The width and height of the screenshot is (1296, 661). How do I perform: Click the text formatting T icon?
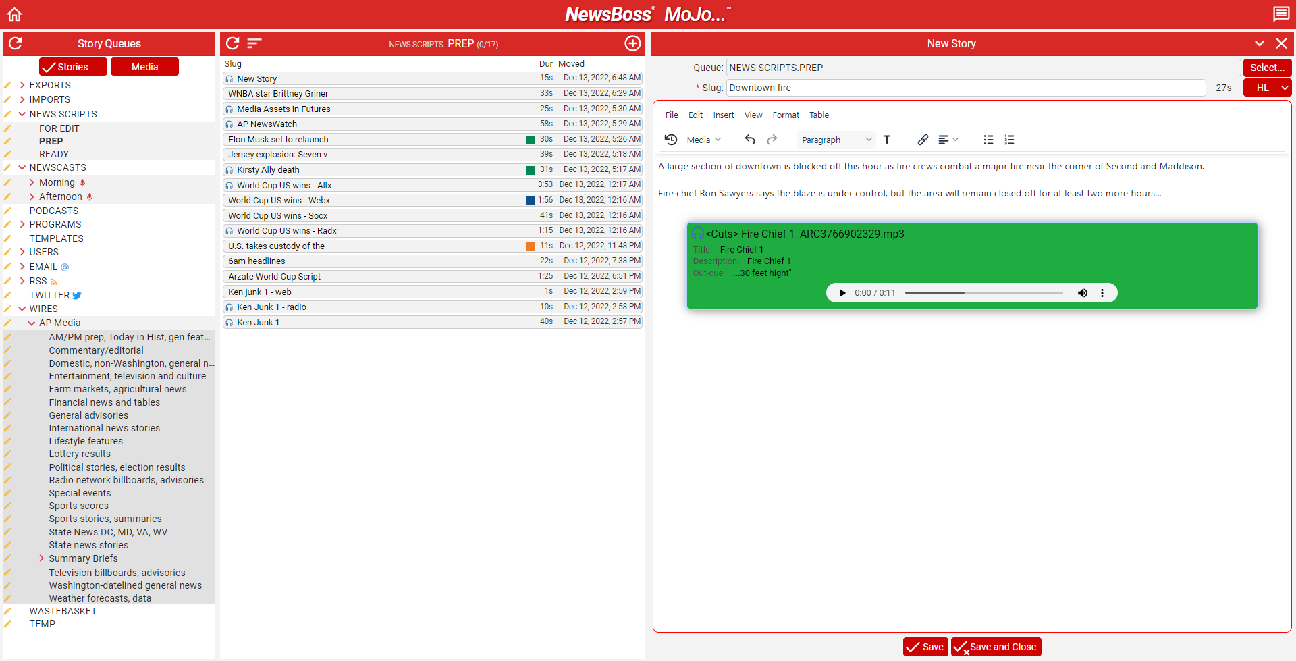(x=887, y=140)
